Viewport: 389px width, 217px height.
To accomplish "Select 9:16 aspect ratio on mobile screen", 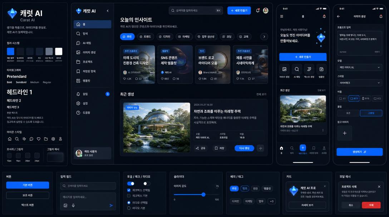I will click(x=365, y=99).
